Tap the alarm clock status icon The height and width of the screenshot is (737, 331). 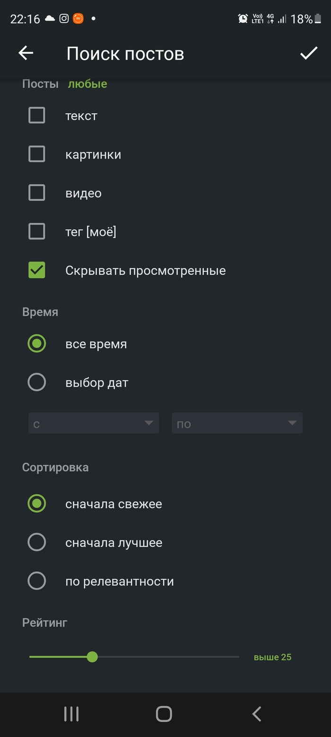pyautogui.click(x=243, y=19)
